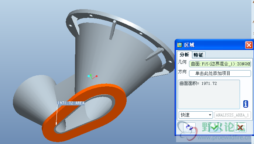Image resolution: width=254 pixels, height=144 pixels.
Task: Click 单击此处添加项目 direction field
Action: tap(220, 73)
